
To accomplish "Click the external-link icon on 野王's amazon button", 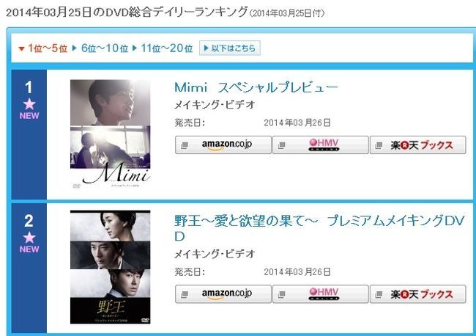I will point(185,294).
